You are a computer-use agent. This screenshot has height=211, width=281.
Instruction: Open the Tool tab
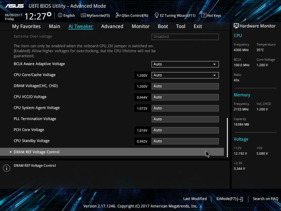(181, 26)
